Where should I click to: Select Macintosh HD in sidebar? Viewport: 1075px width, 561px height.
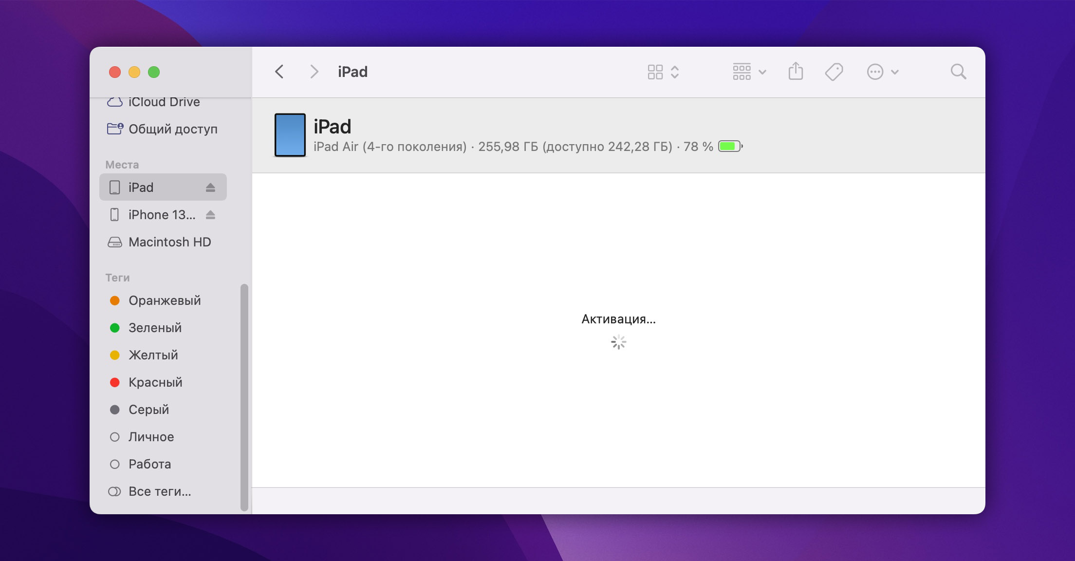[x=169, y=242]
